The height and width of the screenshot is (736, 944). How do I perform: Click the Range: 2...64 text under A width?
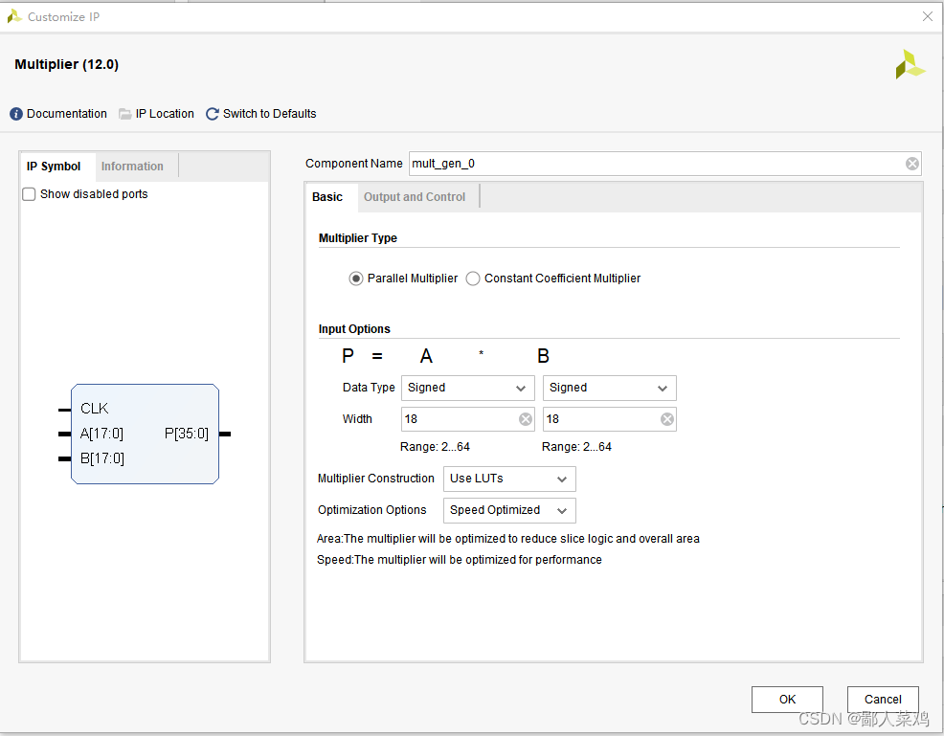(x=436, y=447)
